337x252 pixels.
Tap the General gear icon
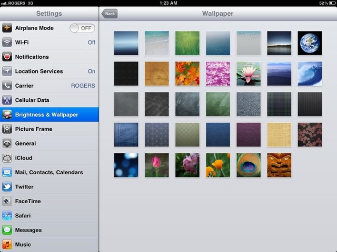click(x=7, y=143)
